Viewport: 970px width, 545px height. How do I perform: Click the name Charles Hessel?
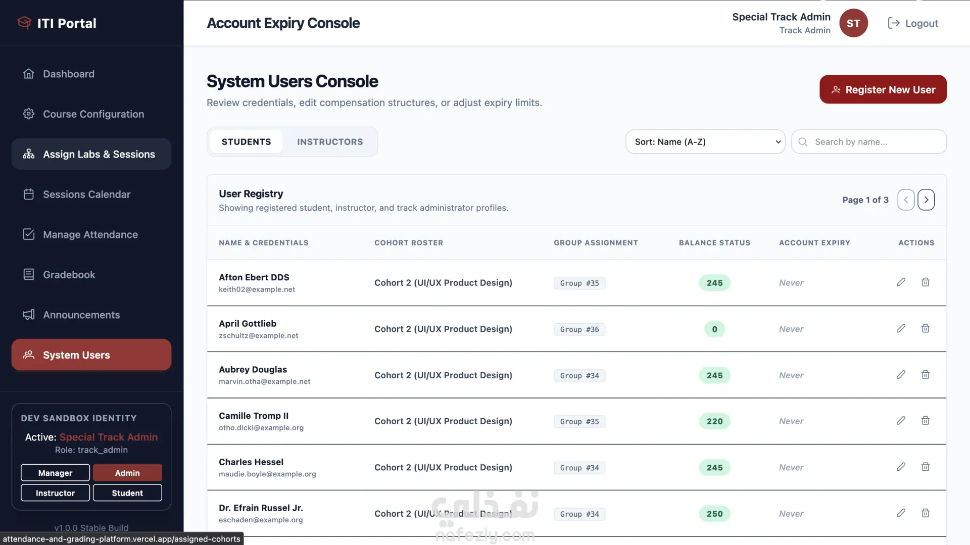click(251, 462)
